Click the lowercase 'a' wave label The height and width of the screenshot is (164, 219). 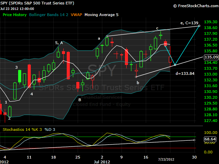point(99,39)
